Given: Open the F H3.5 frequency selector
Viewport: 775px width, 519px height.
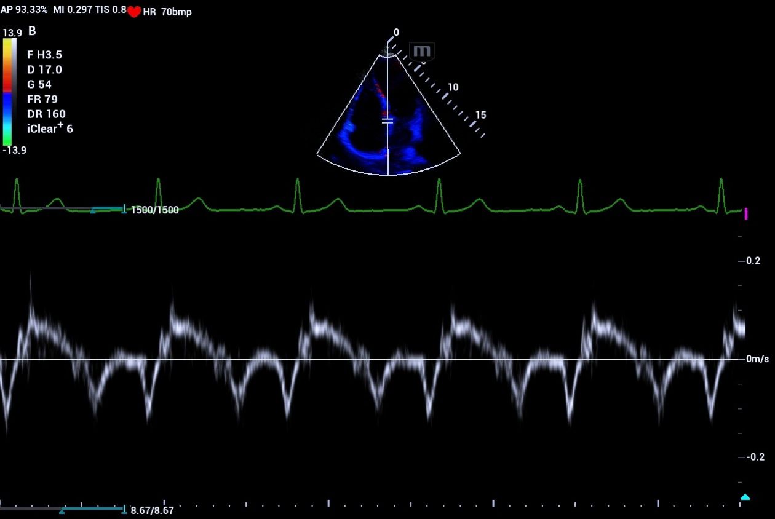Looking at the screenshot, I should pyautogui.click(x=46, y=55).
